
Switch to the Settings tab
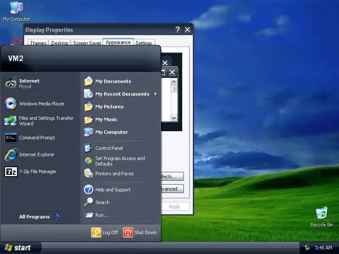pyautogui.click(x=144, y=43)
